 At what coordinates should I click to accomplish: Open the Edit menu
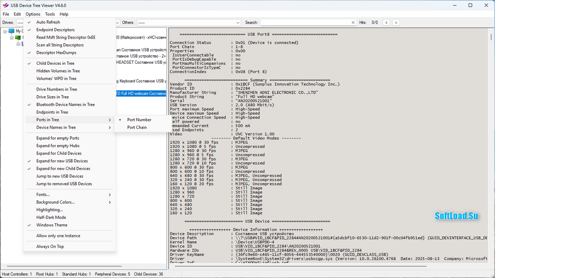(x=17, y=14)
